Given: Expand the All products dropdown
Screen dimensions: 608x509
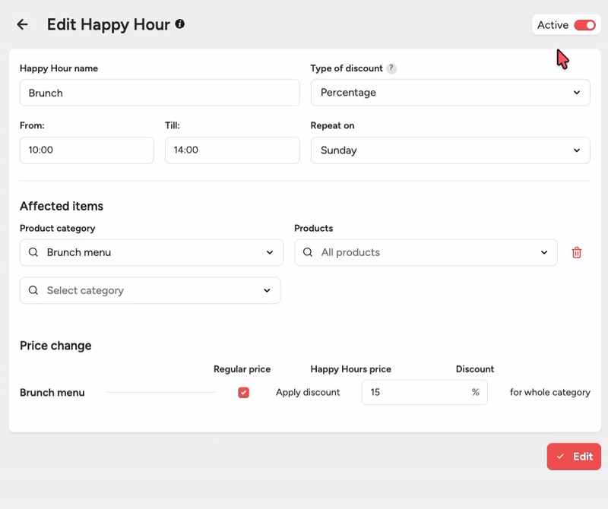Looking at the screenshot, I should pyautogui.click(x=426, y=252).
